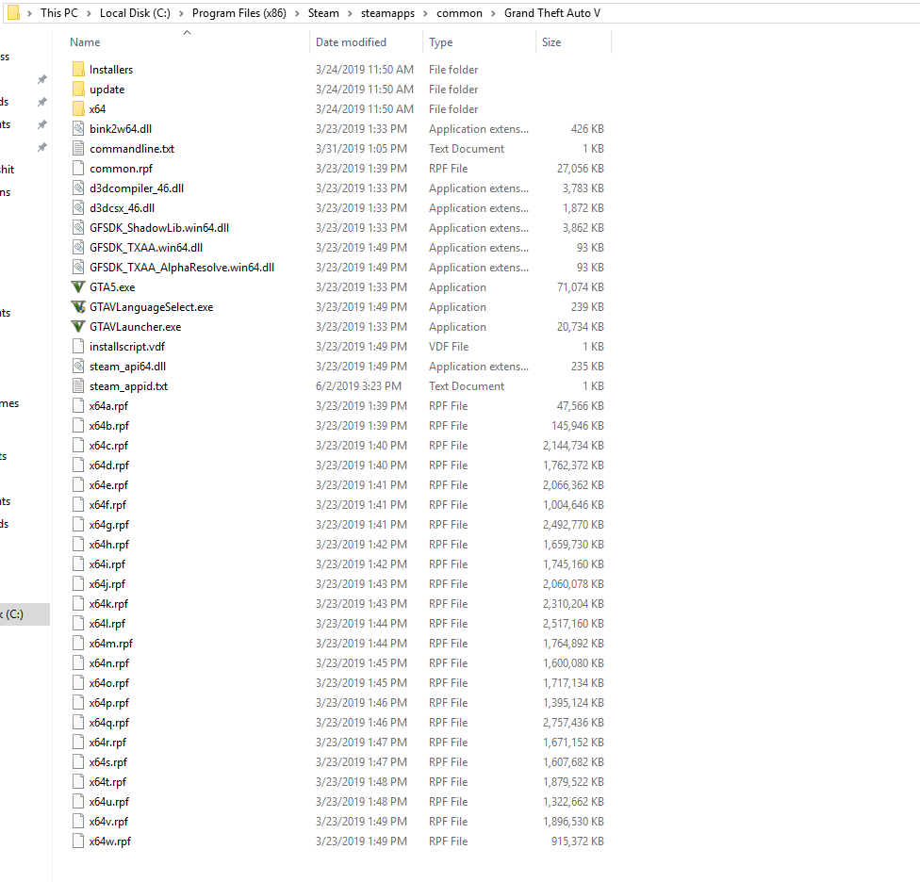
Task: Expand chevron after steamapps in breadcrumb
Action: (x=425, y=13)
